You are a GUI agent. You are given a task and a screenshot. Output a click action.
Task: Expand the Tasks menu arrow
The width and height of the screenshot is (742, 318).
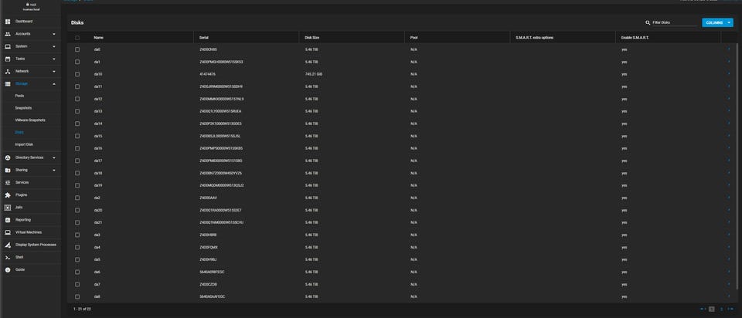54,59
